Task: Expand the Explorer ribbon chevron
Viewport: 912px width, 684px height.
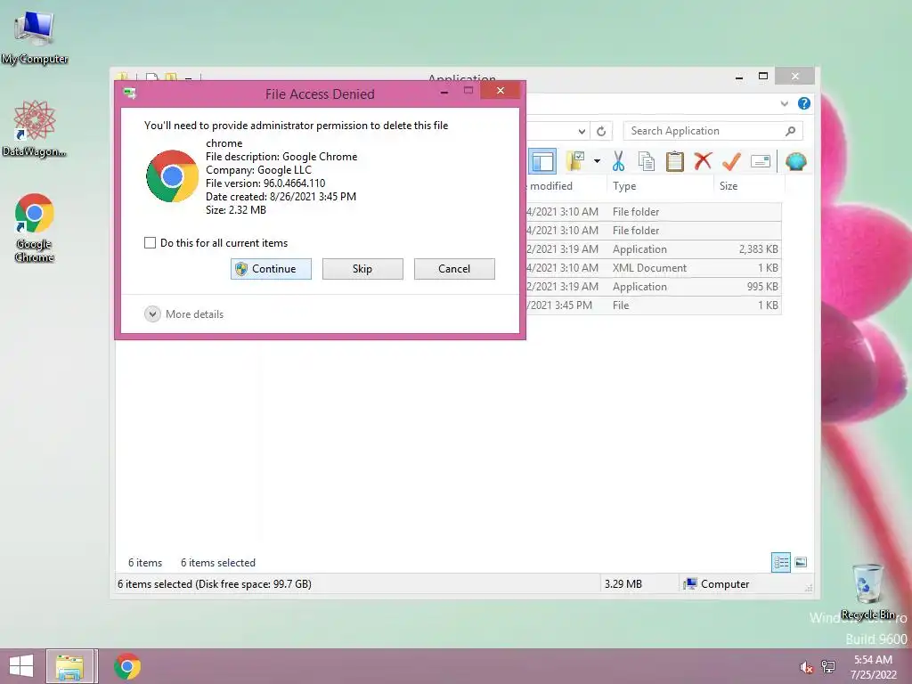Action: point(784,103)
